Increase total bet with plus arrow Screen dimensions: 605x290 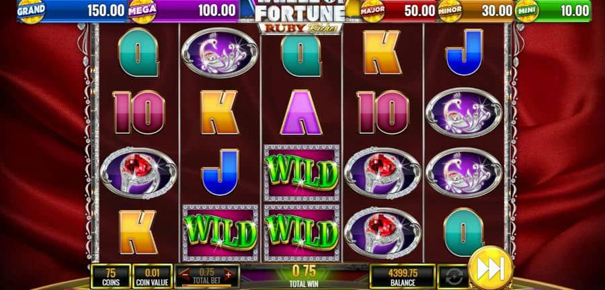point(228,275)
